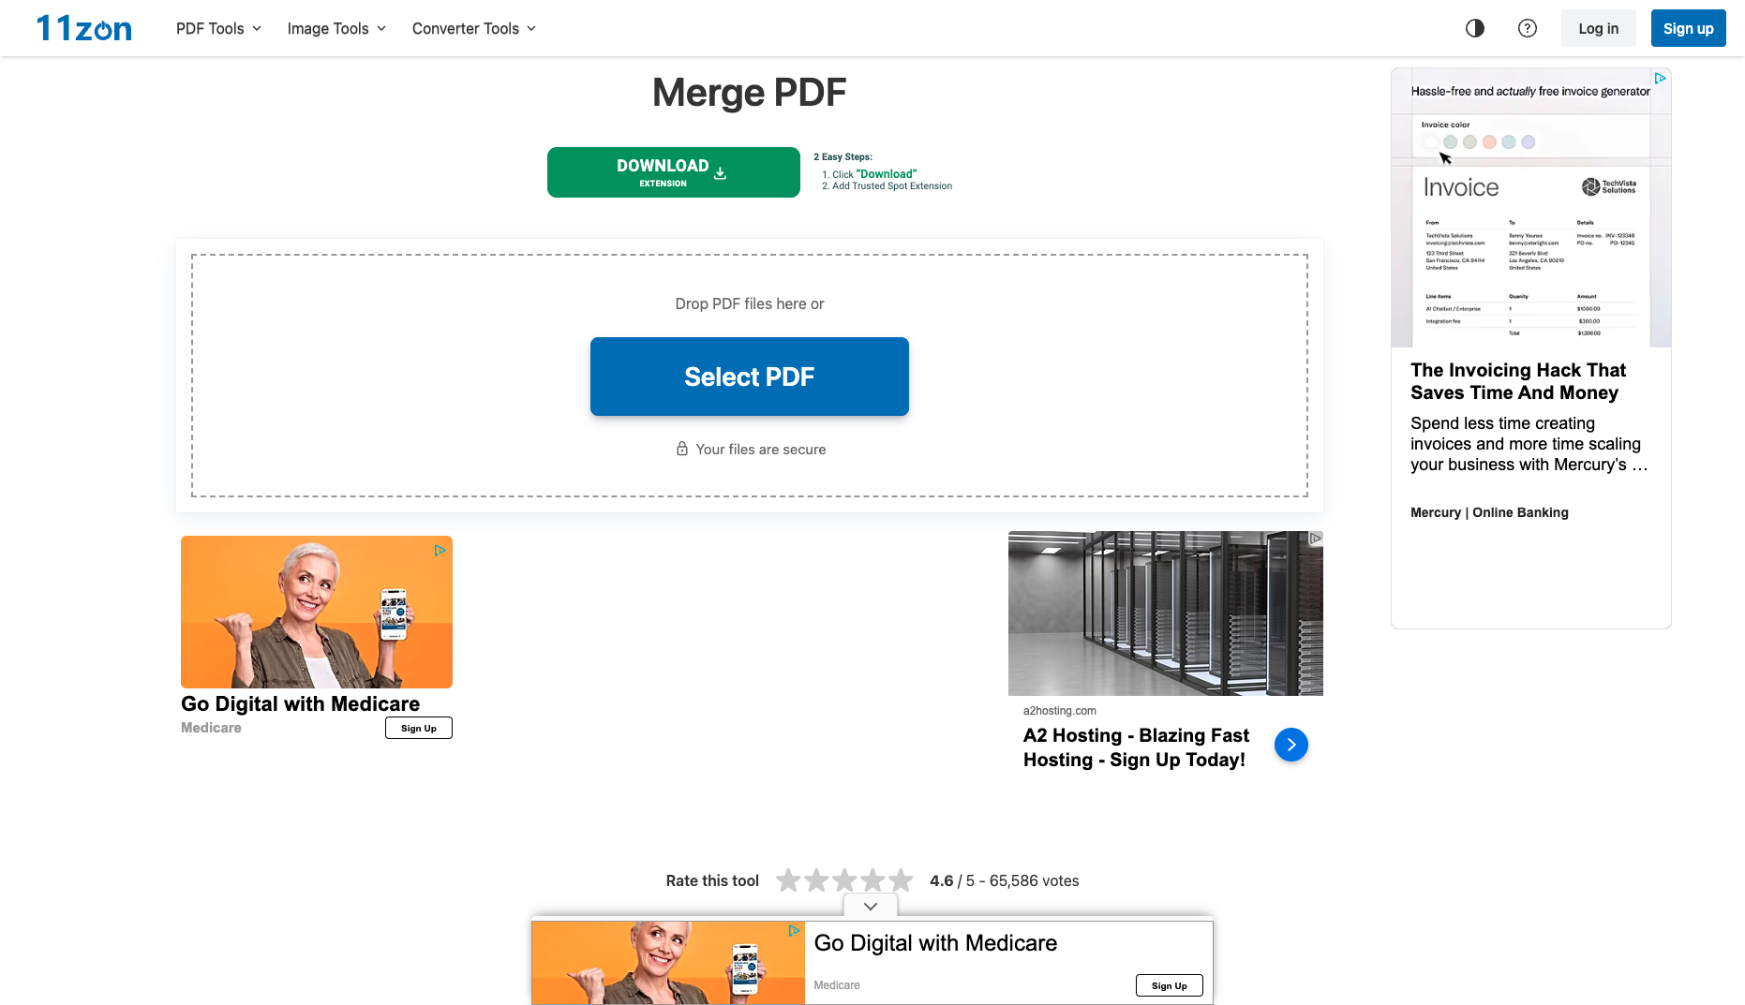This screenshot has height=1005, width=1745.
Task: Click the download arrow icon in green button
Action: pyautogui.click(x=720, y=172)
